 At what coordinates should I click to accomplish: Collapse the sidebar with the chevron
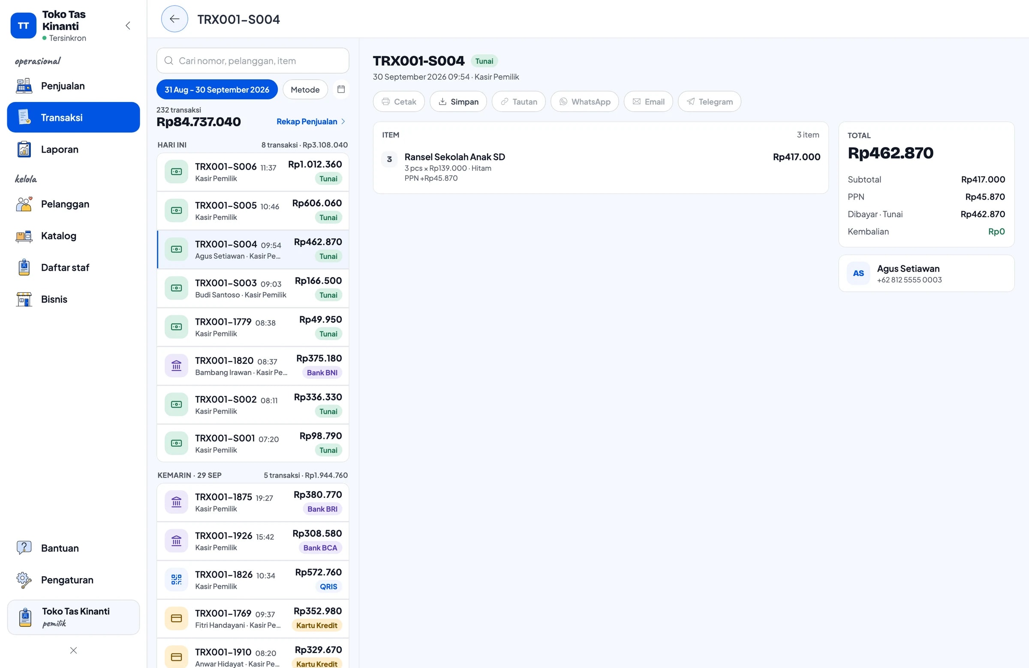(127, 25)
